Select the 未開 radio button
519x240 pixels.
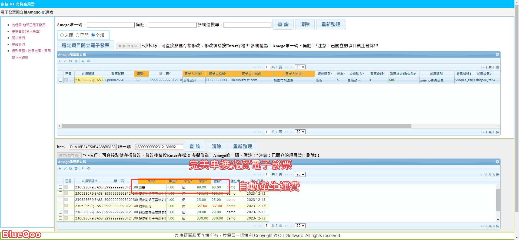click(x=62, y=35)
